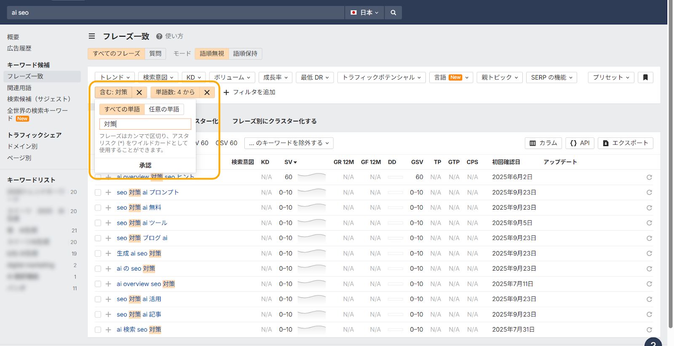
Task: Check the ai 検索 seo 対策 checkbox
Action: (x=98, y=330)
